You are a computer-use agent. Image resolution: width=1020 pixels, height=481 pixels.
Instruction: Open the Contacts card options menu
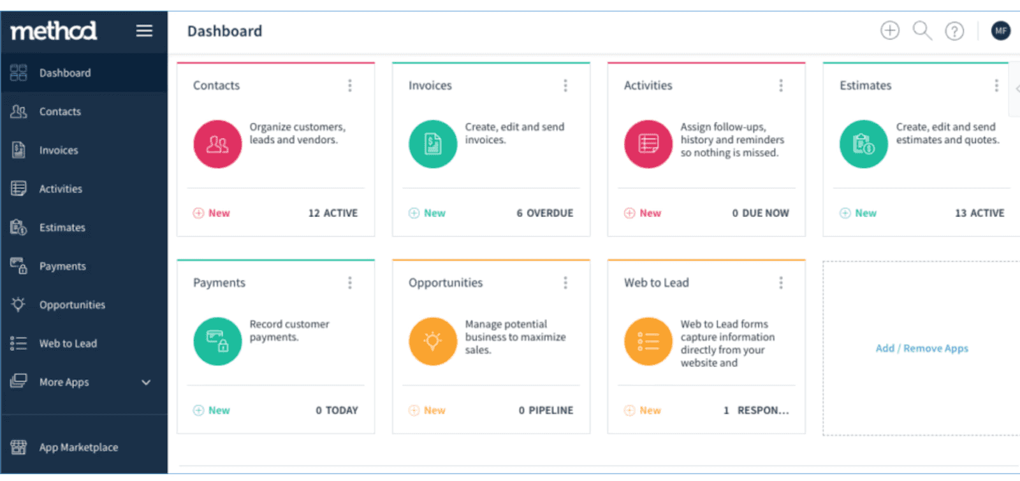pos(350,85)
